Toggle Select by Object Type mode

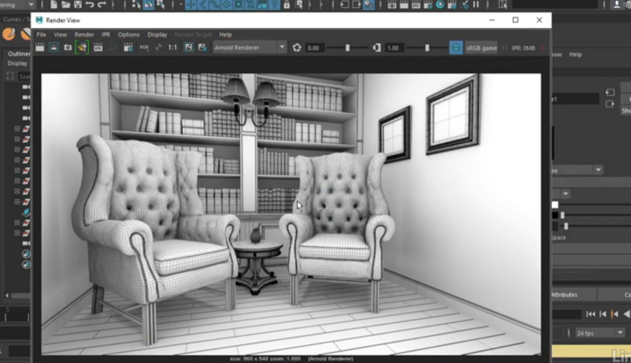point(148,5)
